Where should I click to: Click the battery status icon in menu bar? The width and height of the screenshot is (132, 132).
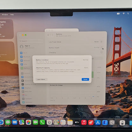pos(118,14)
